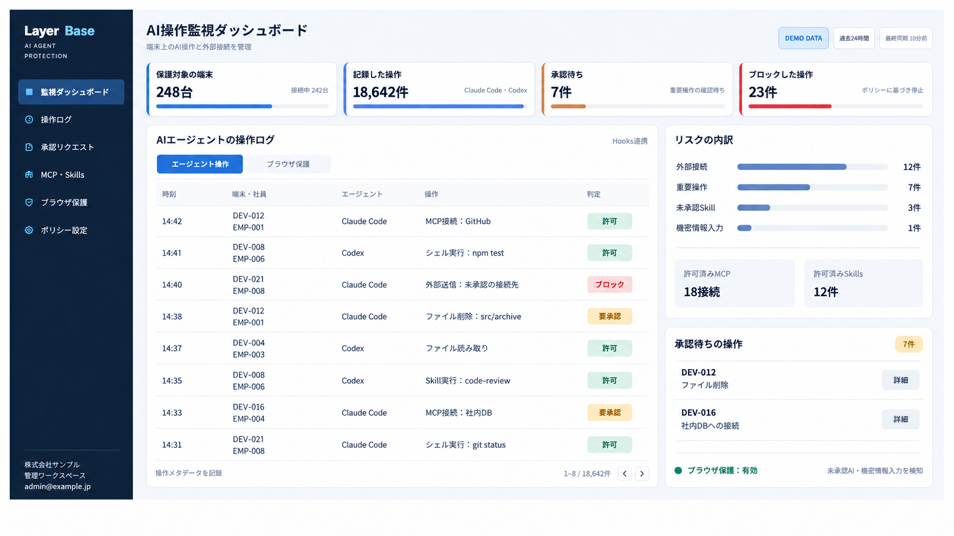Click the 許可済みMCP 18接続 card
Viewport: 954px width, 536px height.
(x=735, y=283)
